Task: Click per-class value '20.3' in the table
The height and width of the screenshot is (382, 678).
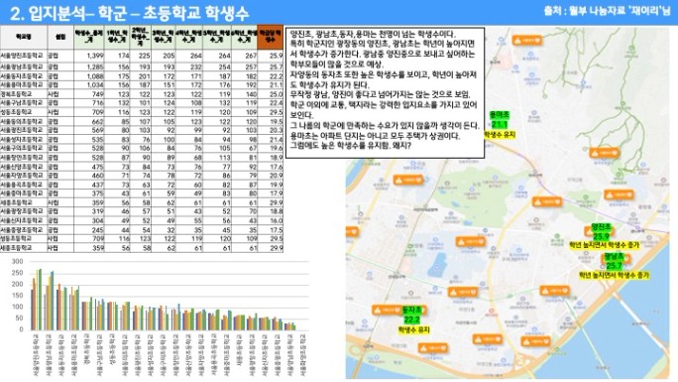Action: tap(271, 130)
